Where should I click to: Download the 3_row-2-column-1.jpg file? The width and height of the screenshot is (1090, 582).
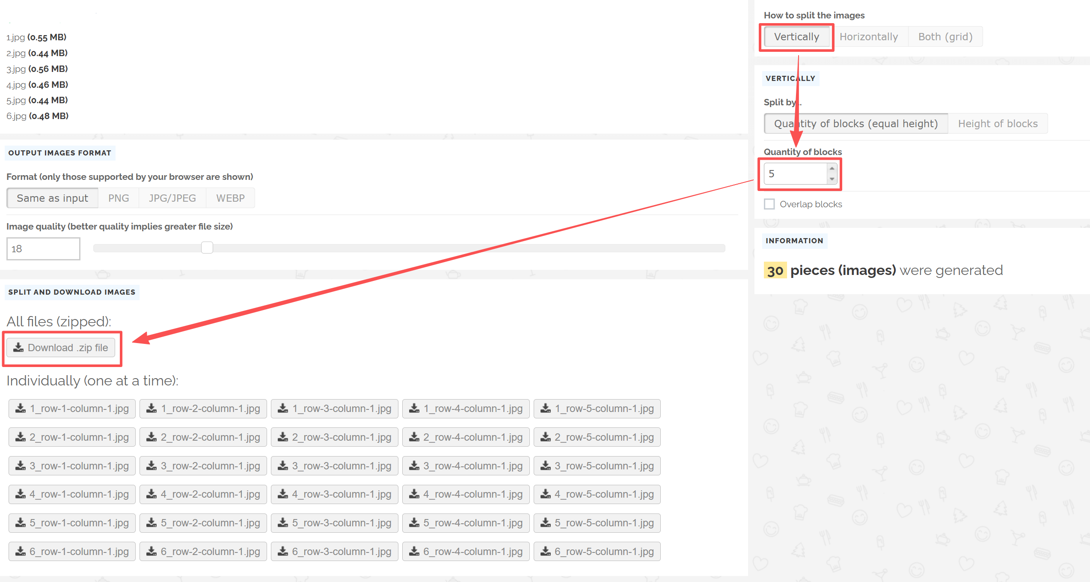click(x=203, y=466)
